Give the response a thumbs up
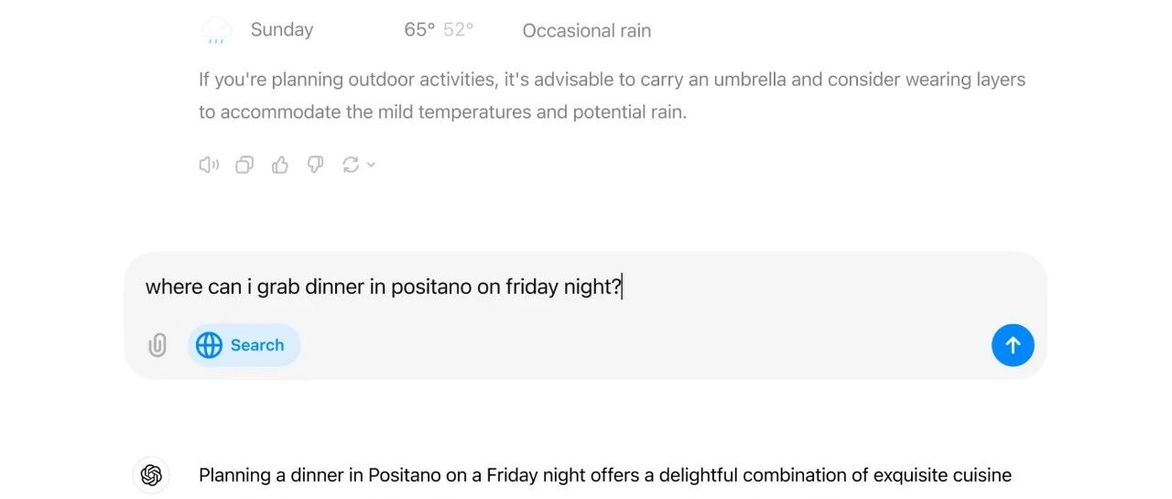Screen dimensions: 1172x499 [x=280, y=165]
